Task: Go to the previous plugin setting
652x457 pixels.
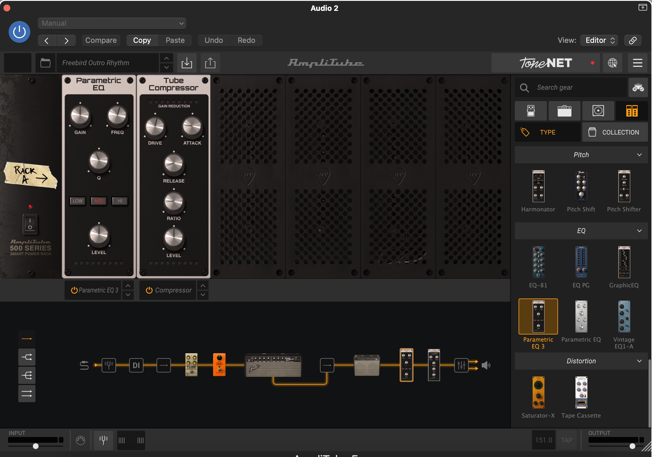Action: (47, 41)
